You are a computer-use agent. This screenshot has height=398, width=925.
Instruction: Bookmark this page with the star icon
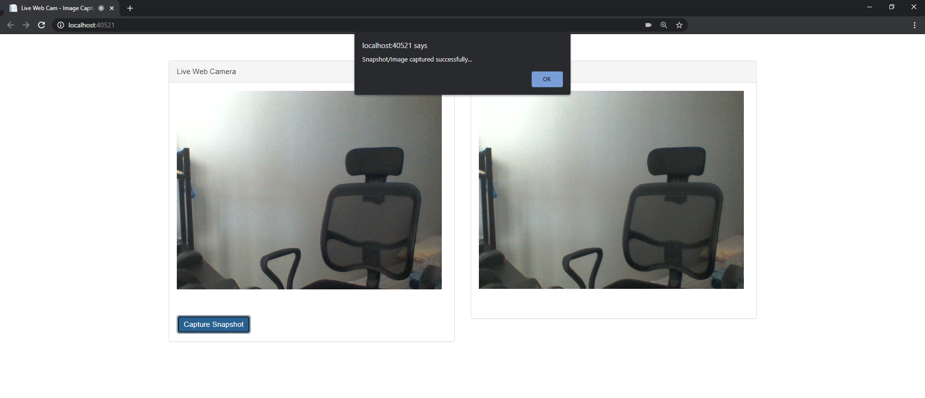point(679,25)
